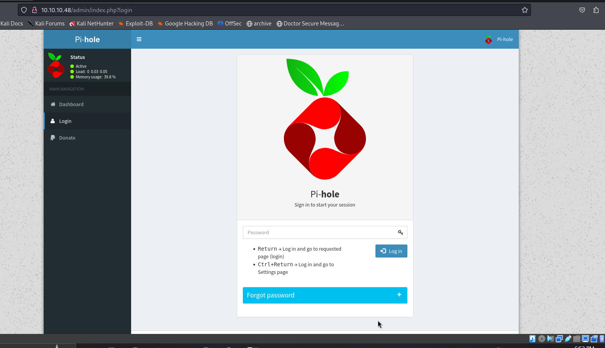This screenshot has height=348, width=605.
Task: Click the URL address bar text
Action: point(87,10)
